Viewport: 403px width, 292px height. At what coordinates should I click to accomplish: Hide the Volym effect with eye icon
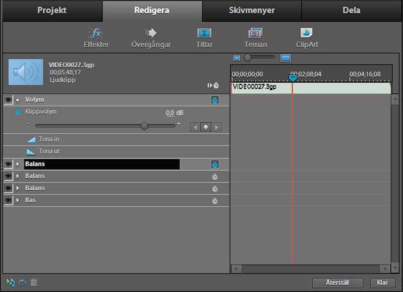8,99
